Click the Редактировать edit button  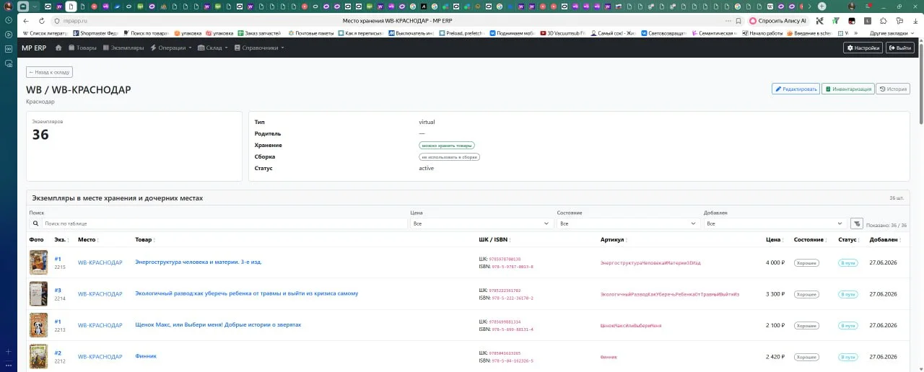[x=796, y=89]
